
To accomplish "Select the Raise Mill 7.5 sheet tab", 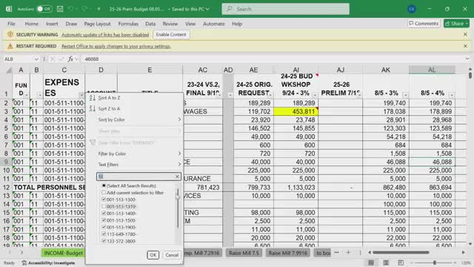I will (x=244, y=253).
